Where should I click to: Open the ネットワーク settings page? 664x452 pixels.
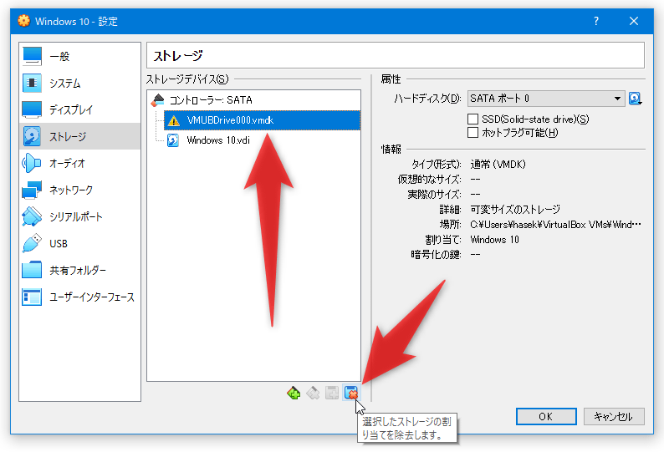[79, 190]
